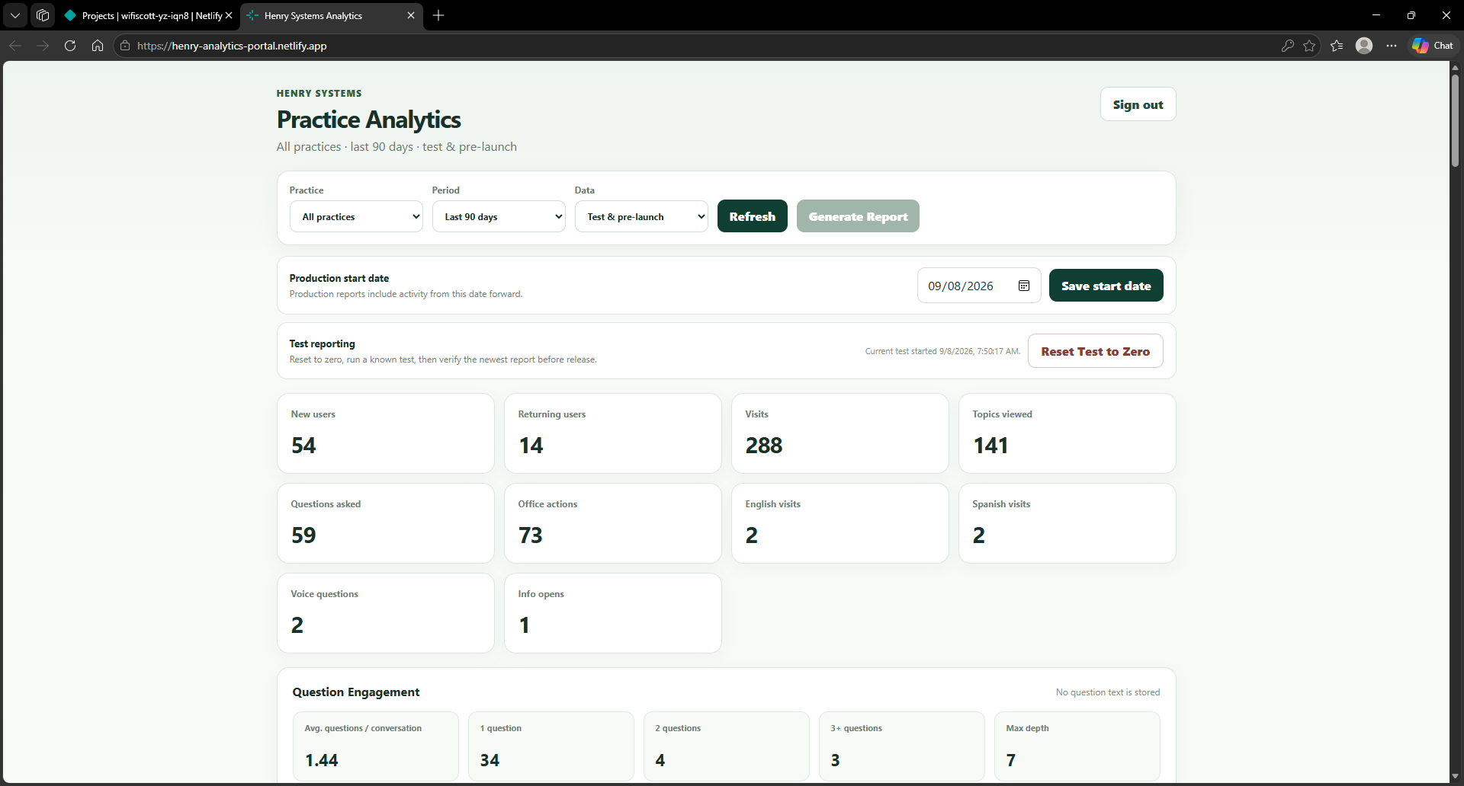Reload the page with the refresh icon
Screen dimensions: 1464x786
tap(70, 46)
